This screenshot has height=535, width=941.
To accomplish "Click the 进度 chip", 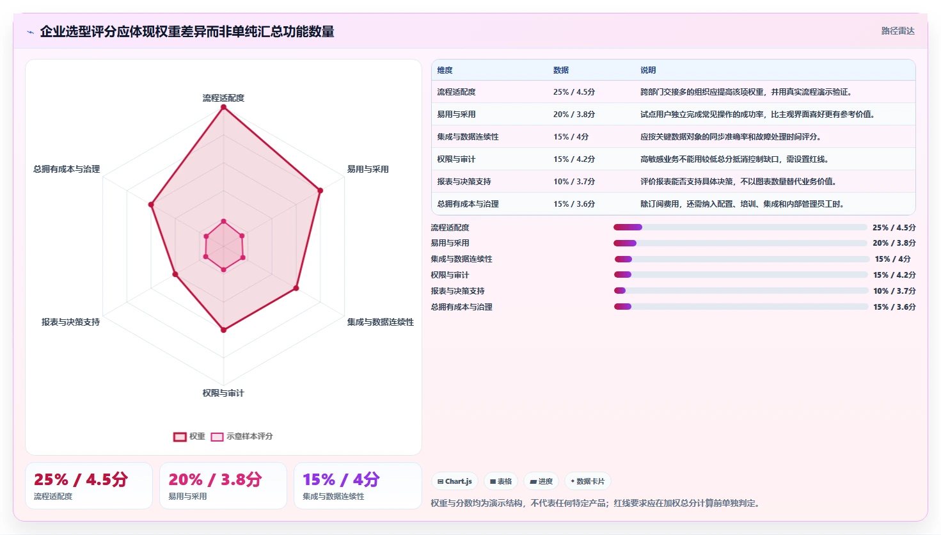I will 541,481.
